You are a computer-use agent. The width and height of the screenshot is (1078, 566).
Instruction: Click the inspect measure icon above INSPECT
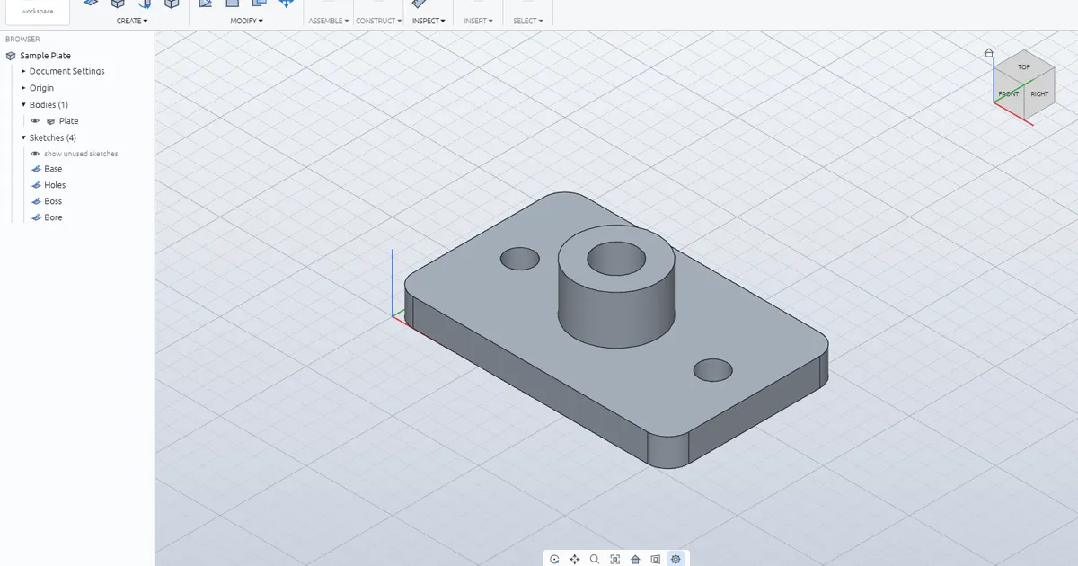[x=419, y=4]
